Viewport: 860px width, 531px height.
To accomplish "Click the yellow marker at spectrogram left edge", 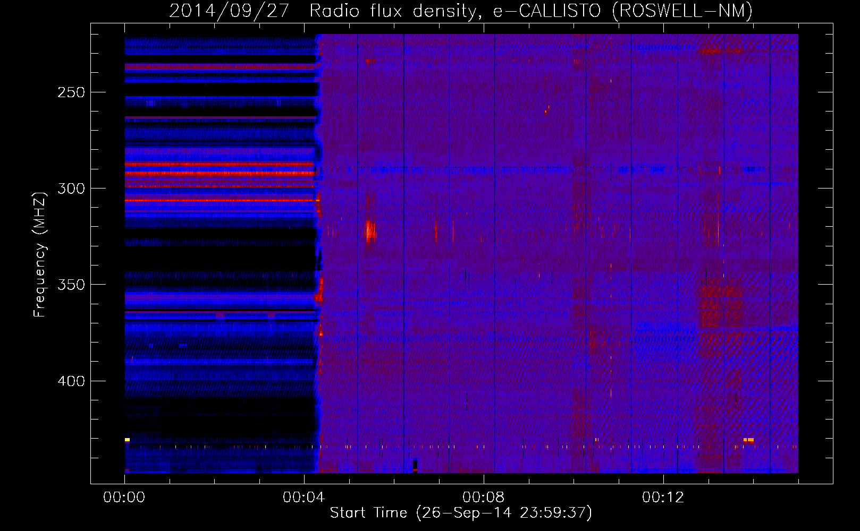I will 127,440.
